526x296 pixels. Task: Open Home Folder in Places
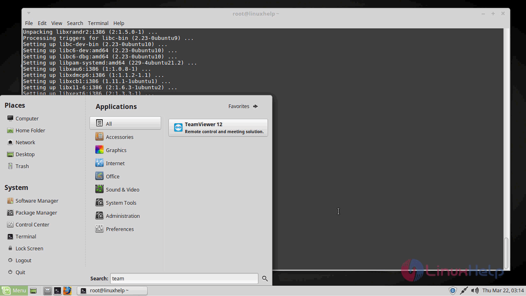click(x=26, y=130)
